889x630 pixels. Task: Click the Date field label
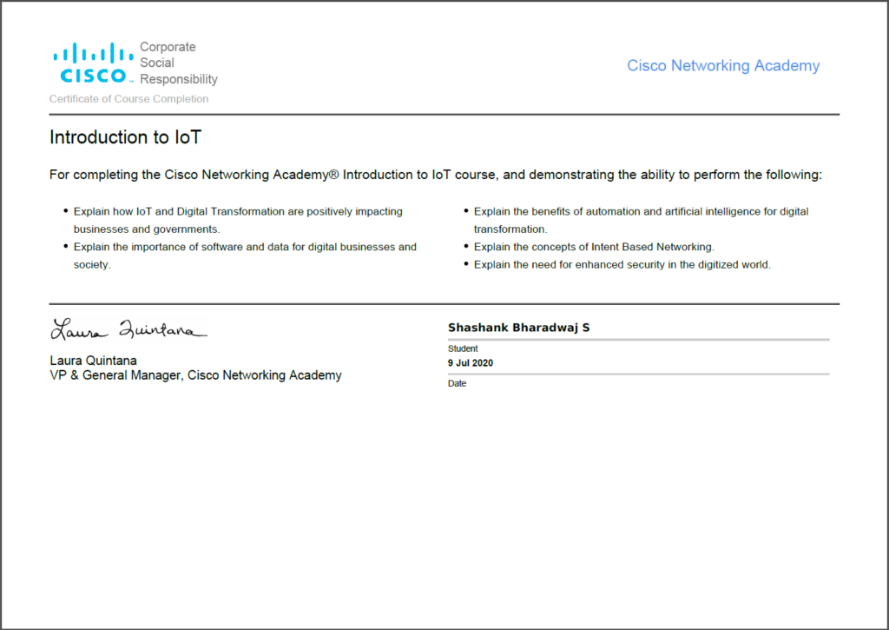(x=457, y=383)
